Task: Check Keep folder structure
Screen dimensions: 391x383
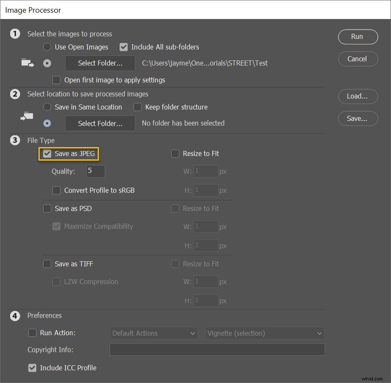Action: coord(137,107)
